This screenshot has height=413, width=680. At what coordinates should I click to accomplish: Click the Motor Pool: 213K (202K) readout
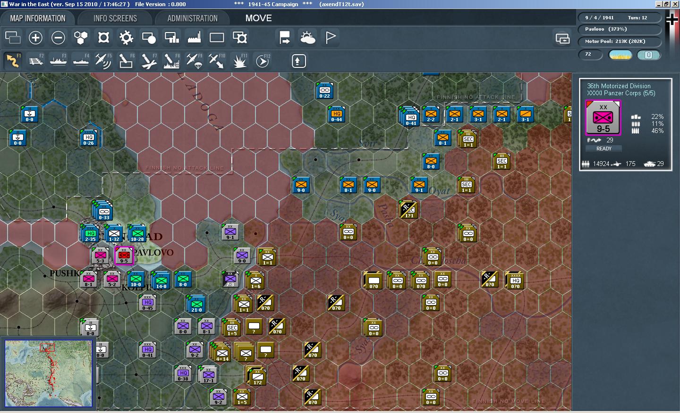point(620,41)
